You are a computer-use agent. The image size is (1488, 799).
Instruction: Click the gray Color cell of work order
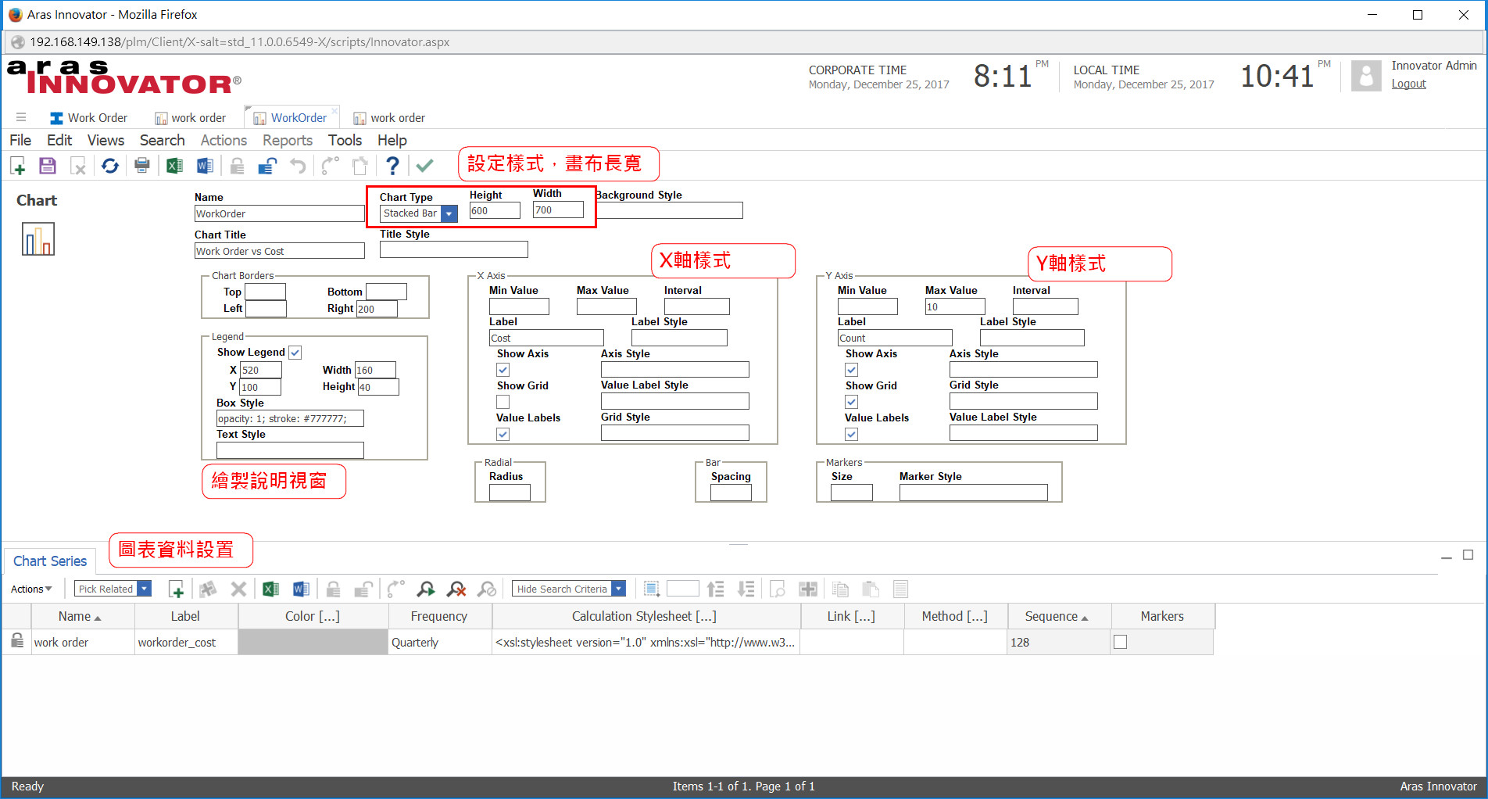(313, 642)
